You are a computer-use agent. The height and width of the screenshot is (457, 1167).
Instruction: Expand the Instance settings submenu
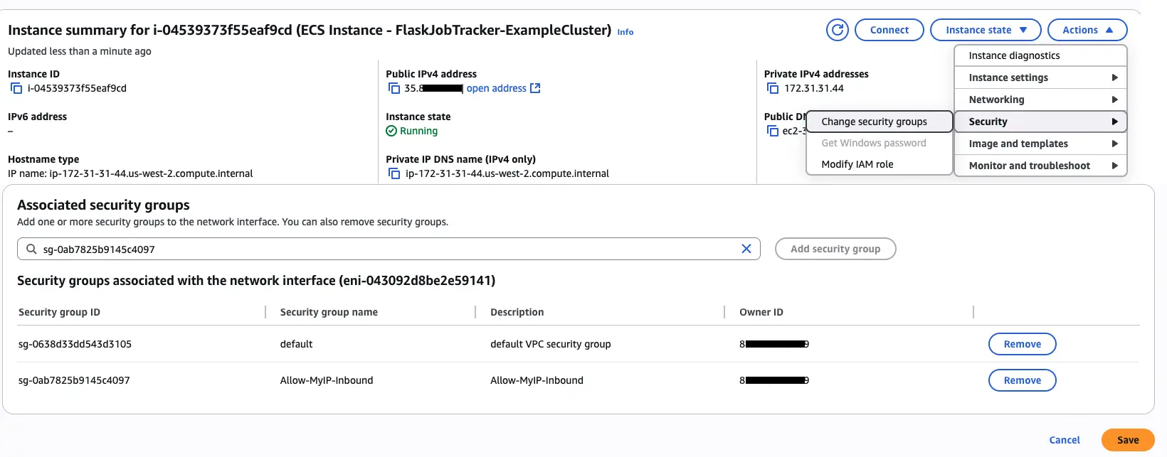1040,77
